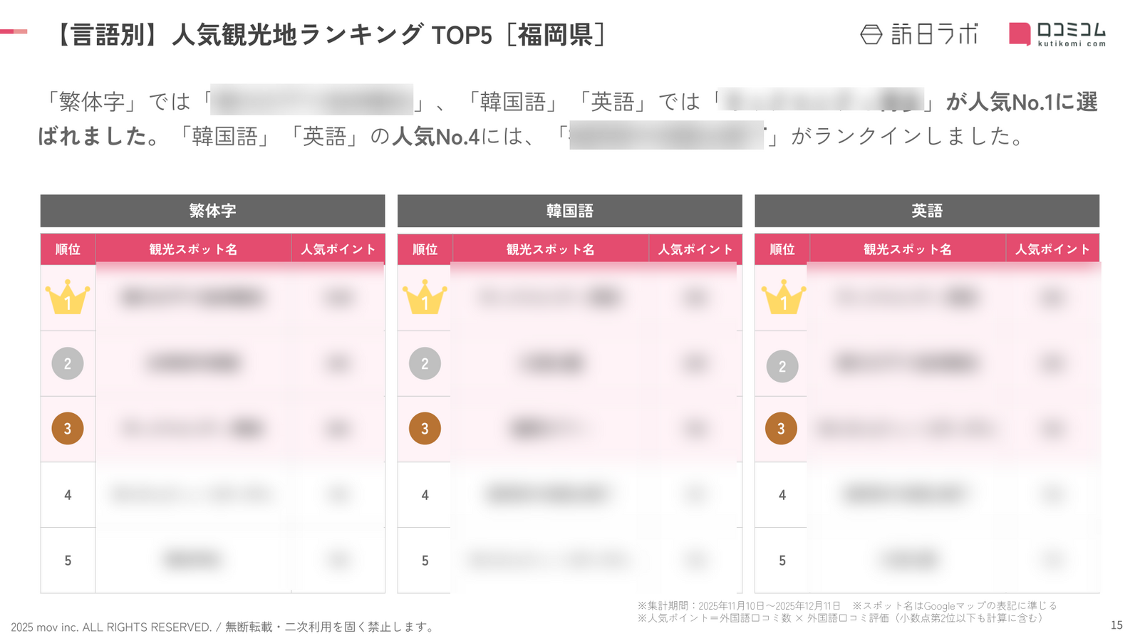Click 順位 column header in 韓国語 table
1140x641 pixels.
tap(425, 249)
